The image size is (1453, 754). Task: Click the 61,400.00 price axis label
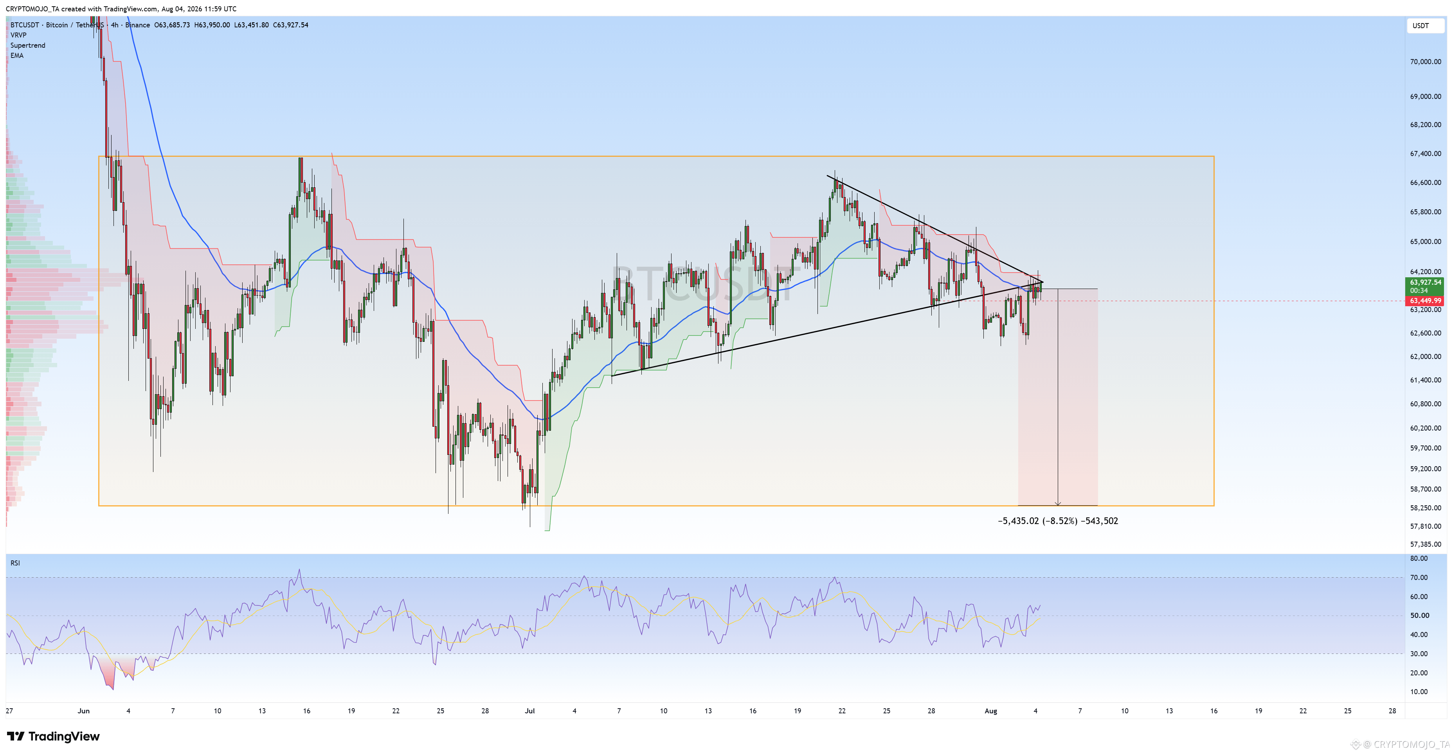[x=1425, y=380]
